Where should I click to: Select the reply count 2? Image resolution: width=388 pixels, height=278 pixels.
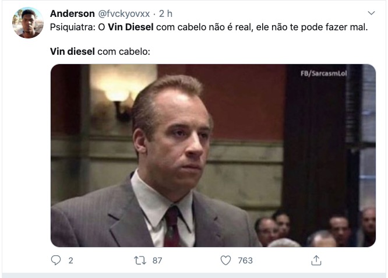70,261
